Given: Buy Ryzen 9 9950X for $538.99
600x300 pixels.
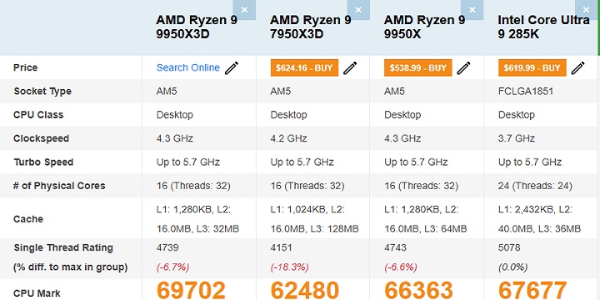Looking at the screenshot, I should [418, 67].
